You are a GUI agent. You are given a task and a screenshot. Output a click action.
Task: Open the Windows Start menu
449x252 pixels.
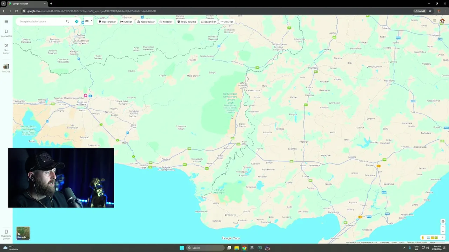[x=182, y=248]
